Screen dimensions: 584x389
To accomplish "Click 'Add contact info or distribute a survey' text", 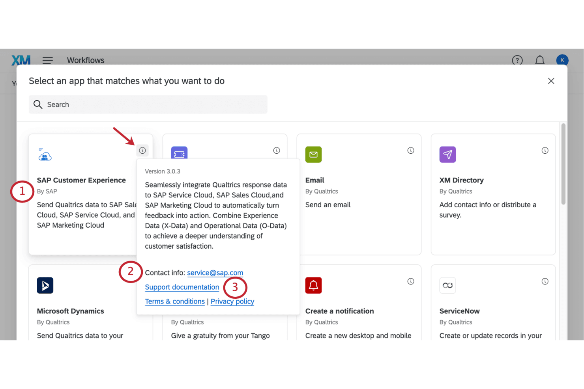I will tap(488, 210).
